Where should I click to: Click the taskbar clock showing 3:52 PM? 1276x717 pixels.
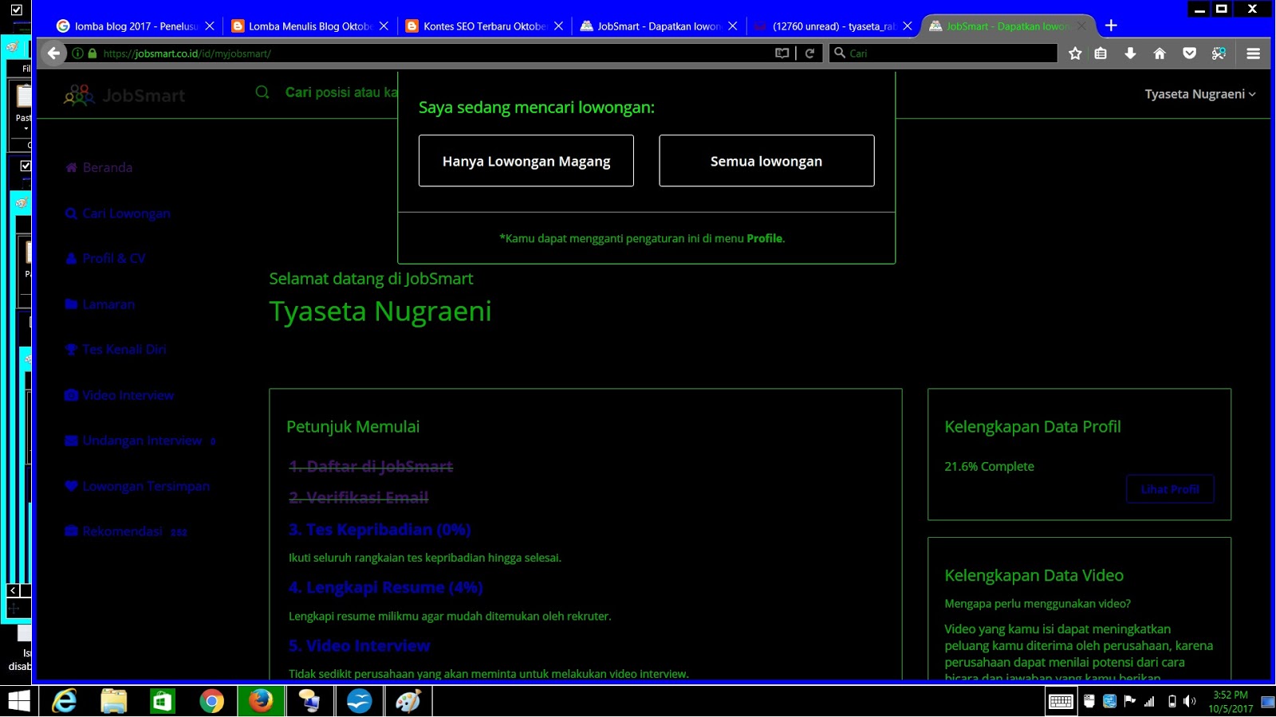point(1231,702)
